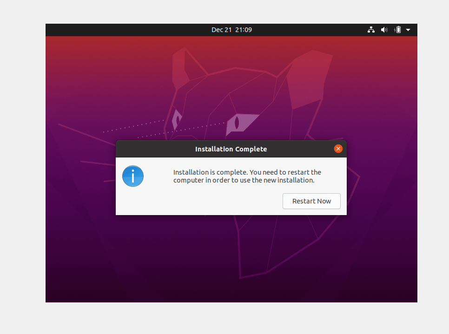The width and height of the screenshot is (449, 334).
Task: Click the battery status icon
Action: [x=397, y=30]
